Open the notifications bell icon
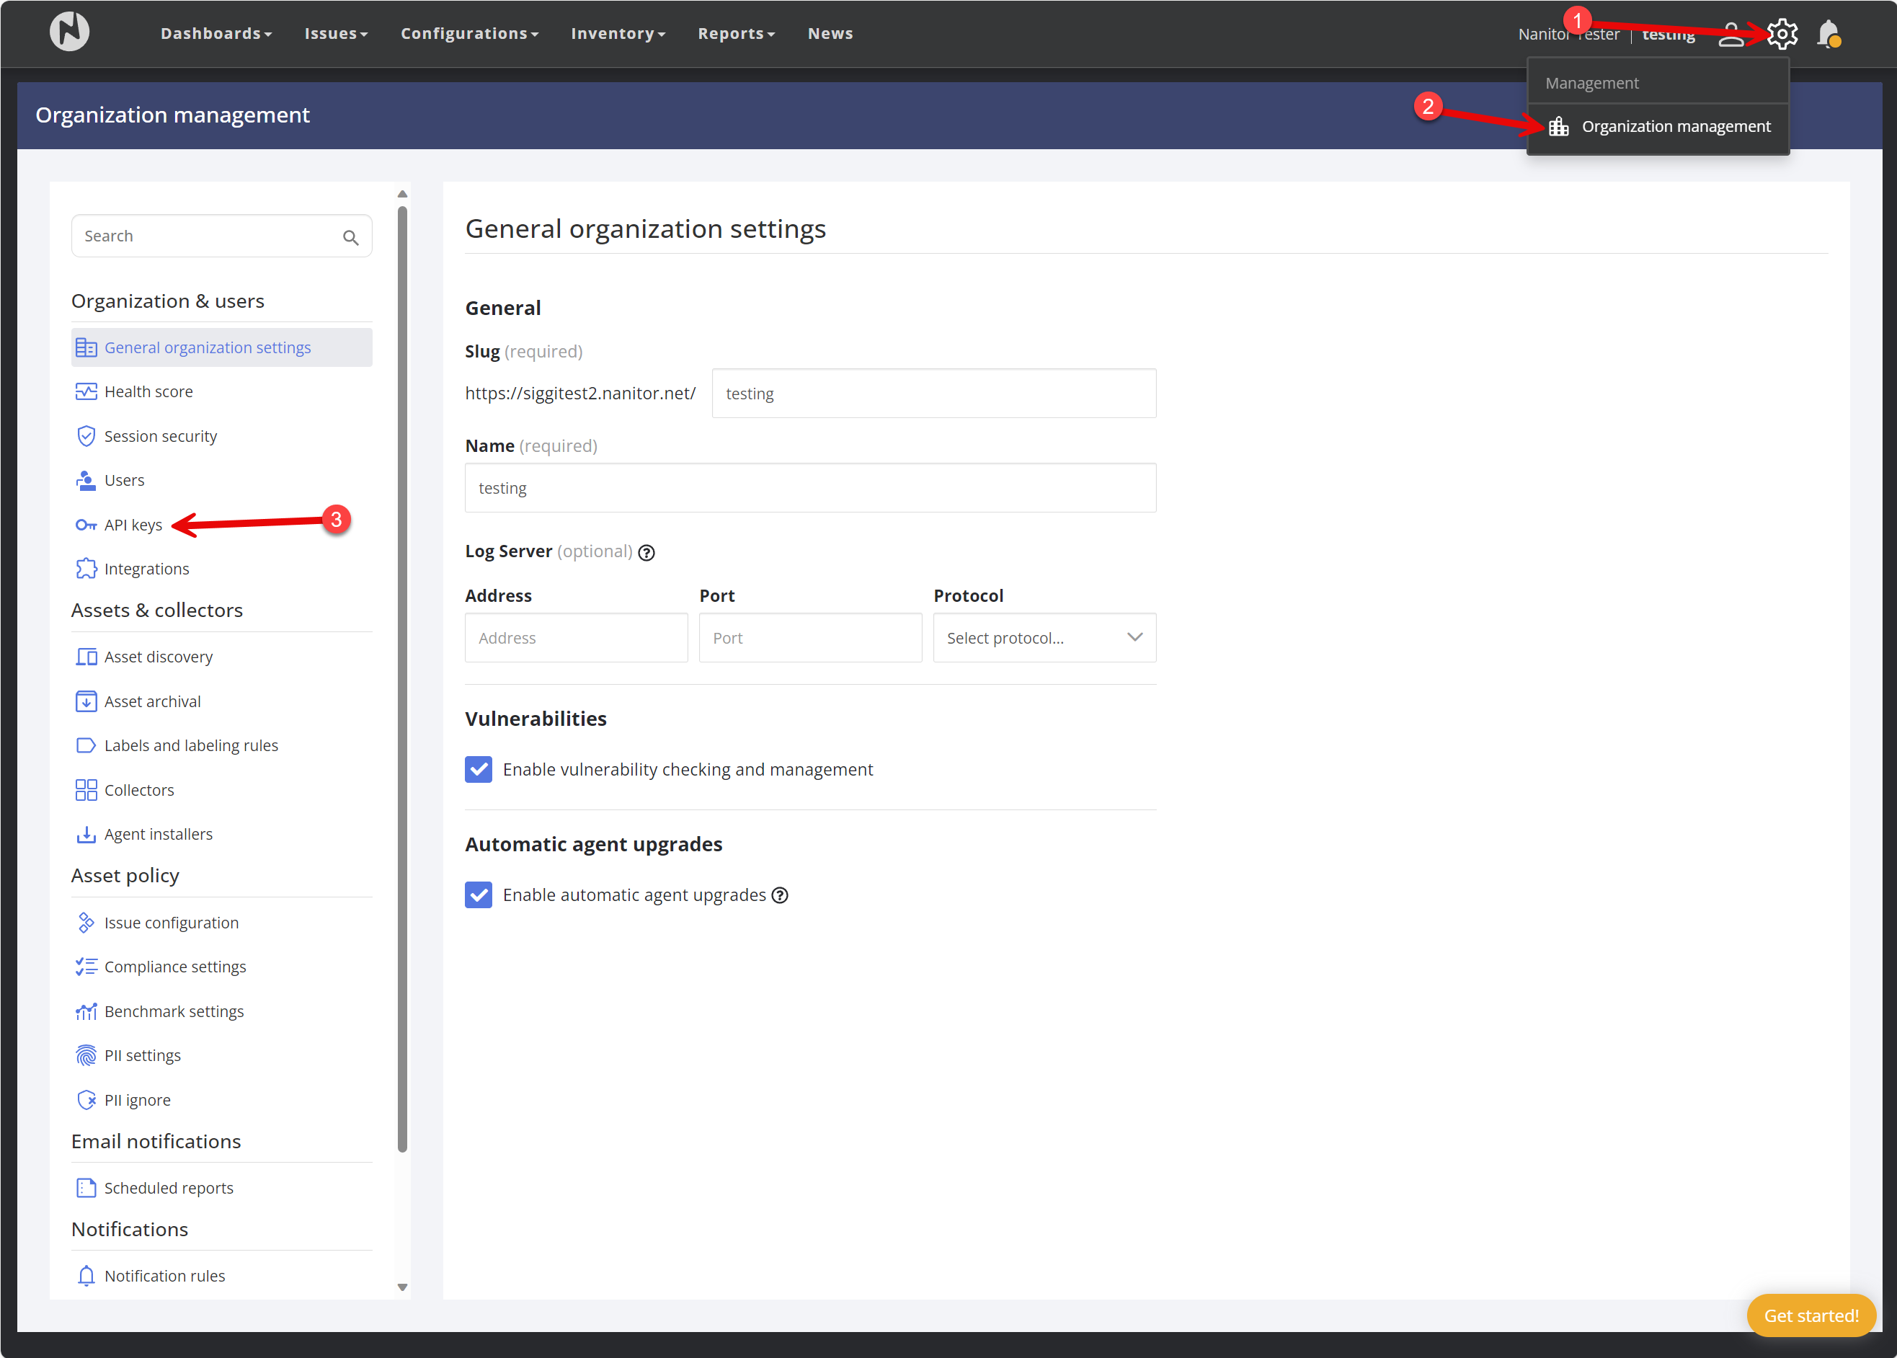 [x=1829, y=35]
